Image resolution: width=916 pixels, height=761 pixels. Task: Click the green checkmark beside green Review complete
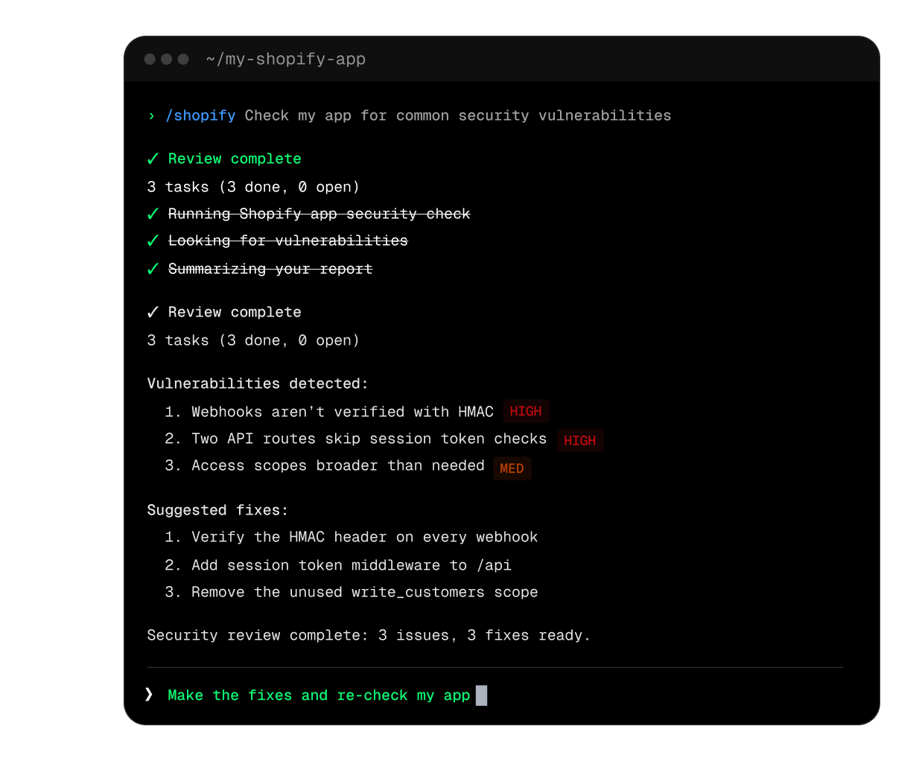[x=153, y=159]
